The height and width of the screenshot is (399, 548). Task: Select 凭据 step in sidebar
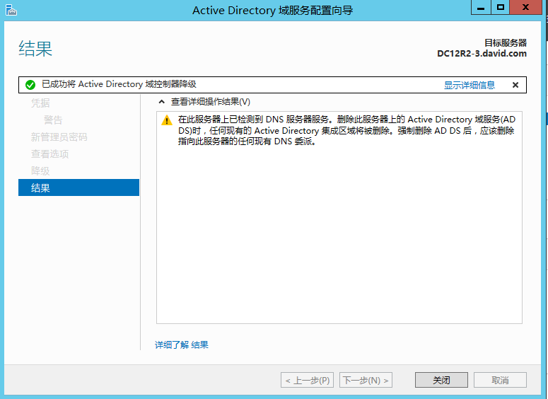[x=40, y=103]
